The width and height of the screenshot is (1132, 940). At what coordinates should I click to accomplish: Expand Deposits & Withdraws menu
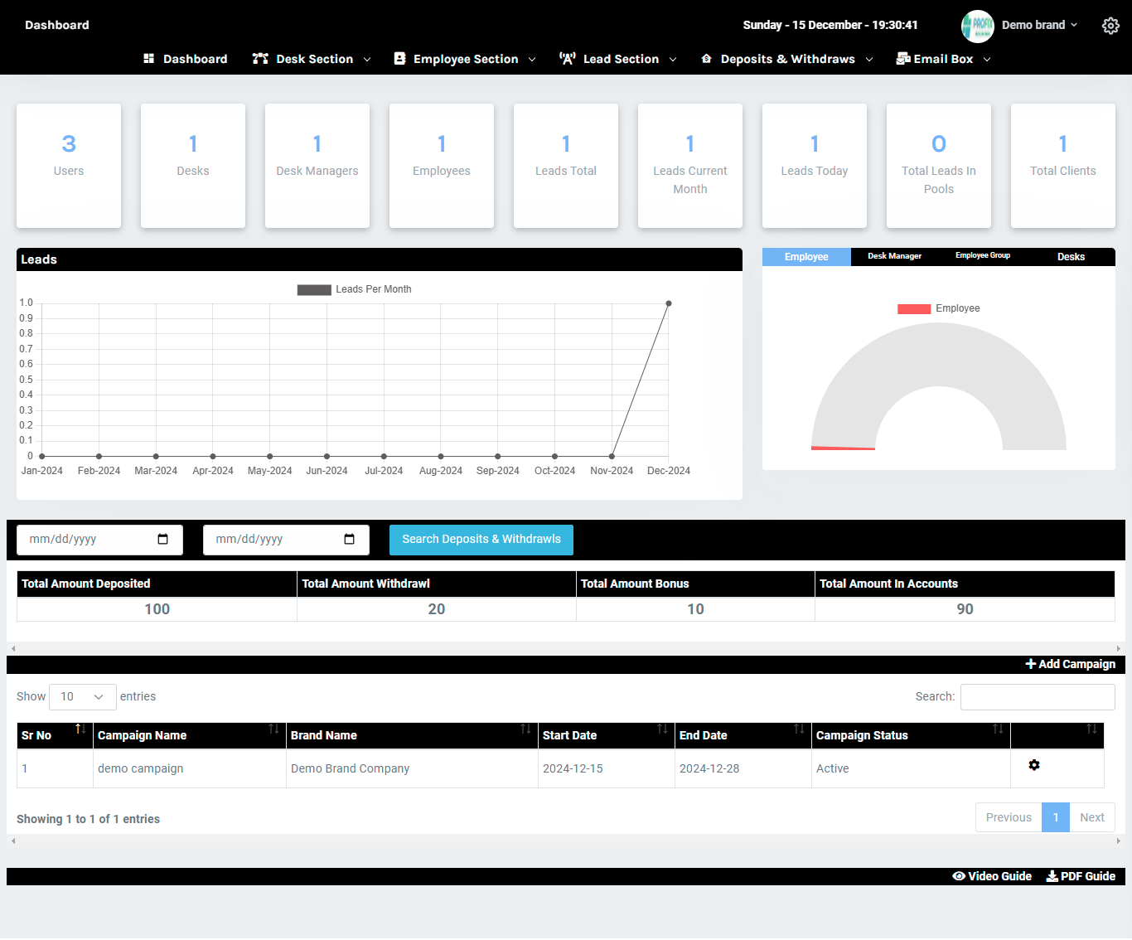(786, 59)
